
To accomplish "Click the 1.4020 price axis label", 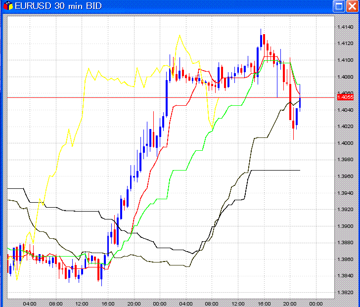I will coord(345,127).
